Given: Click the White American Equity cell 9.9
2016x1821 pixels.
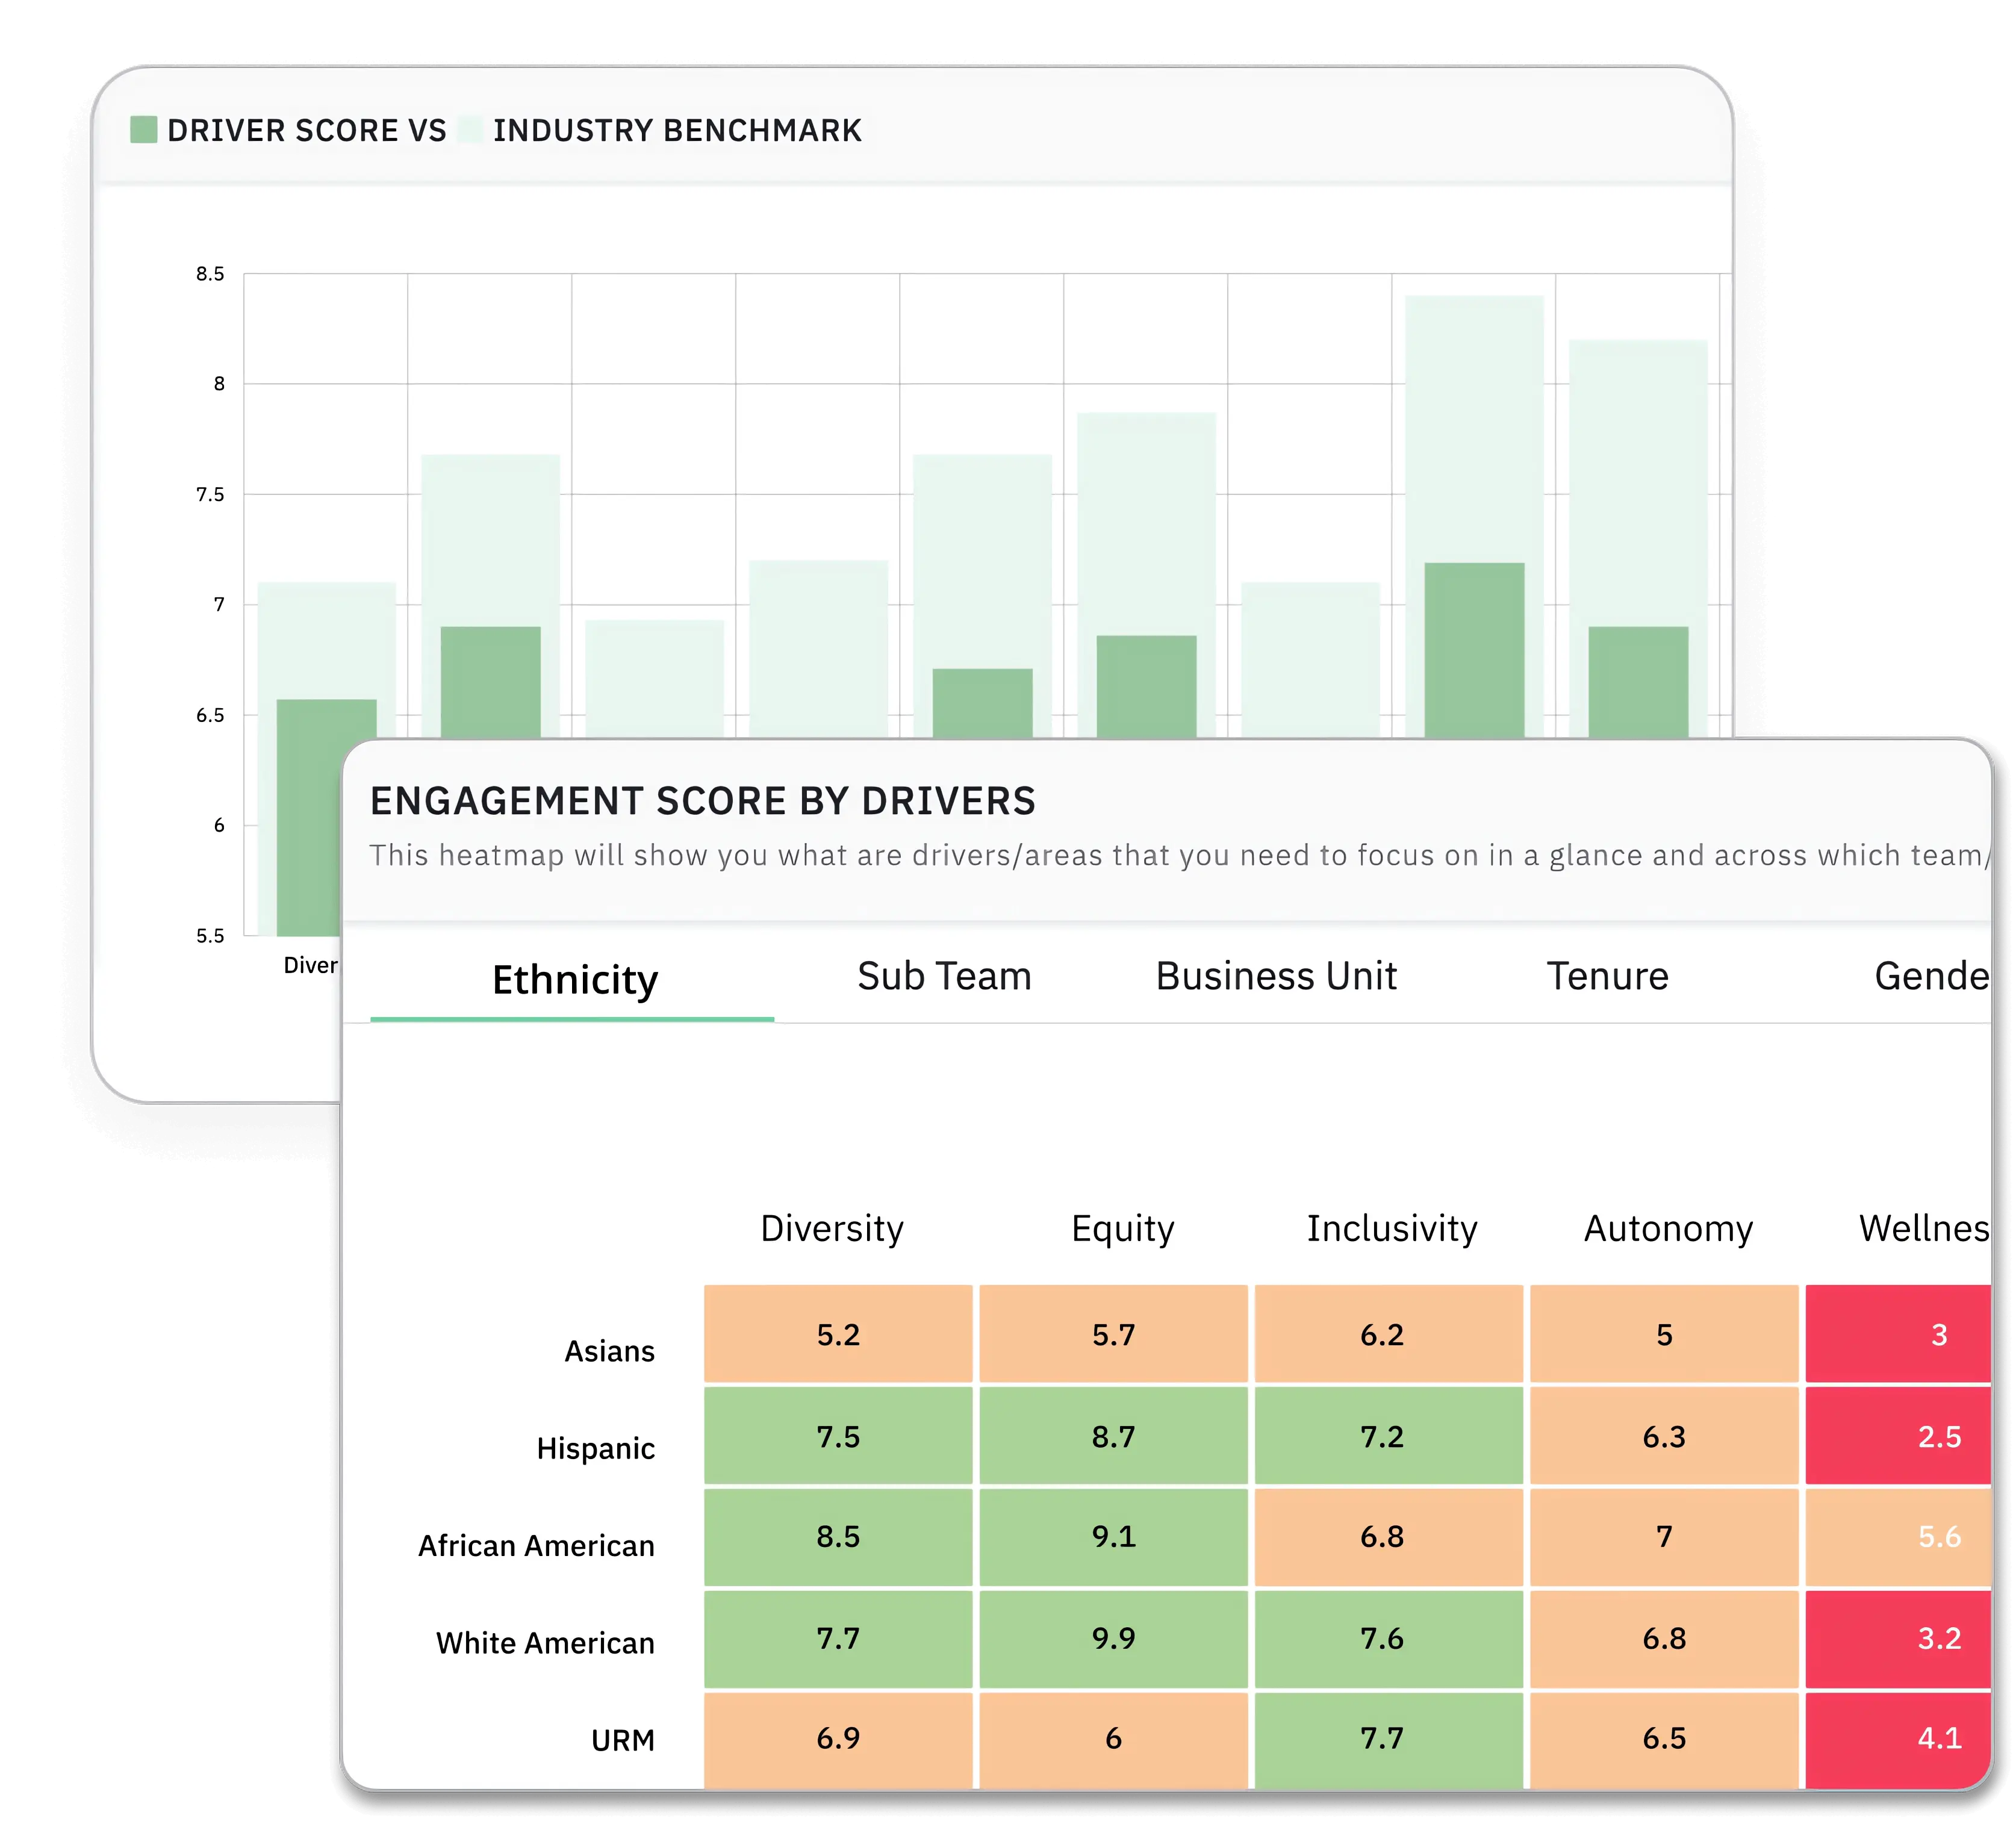Looking at the screenshot, I should pyautogui.click(x=1113, y=1638).
